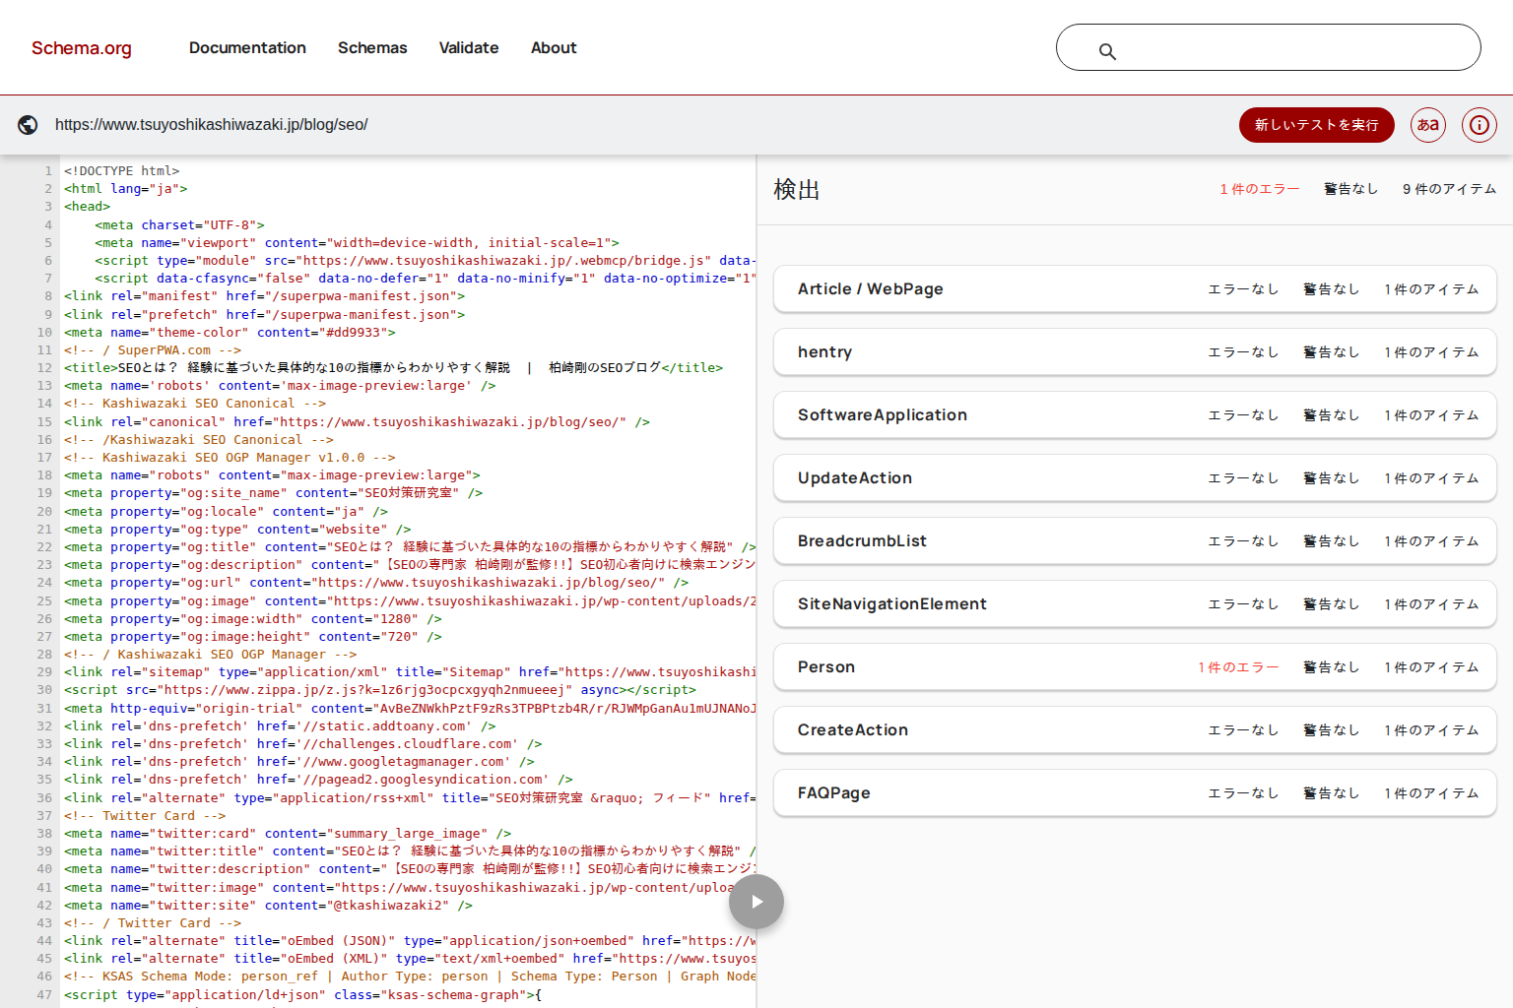This screenshot has width=1513, height=1008.
Task: Expand the SiteNavigationElement result
Action: 1135,604
